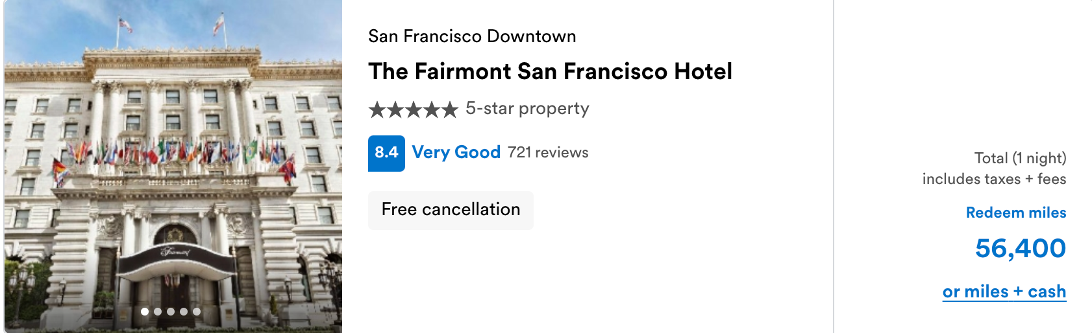The height and width of the screenshot is (333, 1092).
Task: View the 721 reviews
Action: 548,152
